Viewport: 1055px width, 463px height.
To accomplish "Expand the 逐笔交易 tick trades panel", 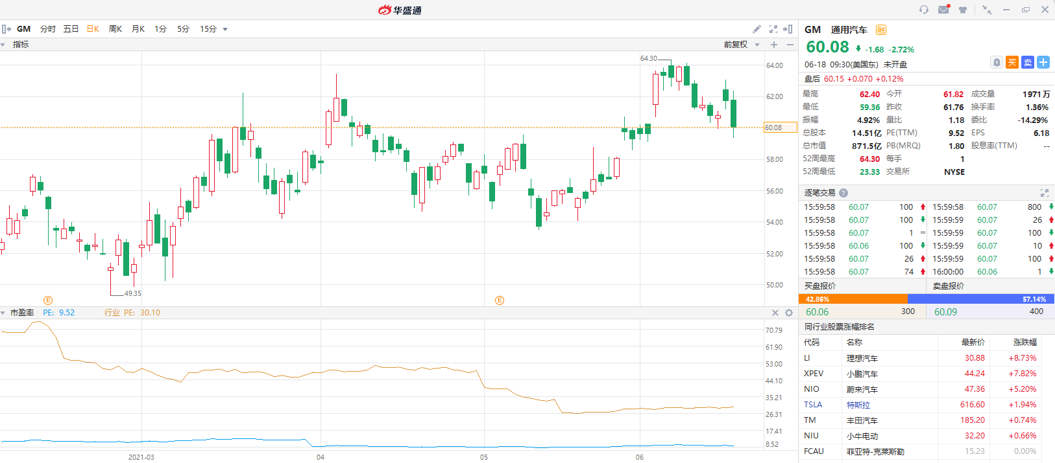I will tap(1045, 193).
